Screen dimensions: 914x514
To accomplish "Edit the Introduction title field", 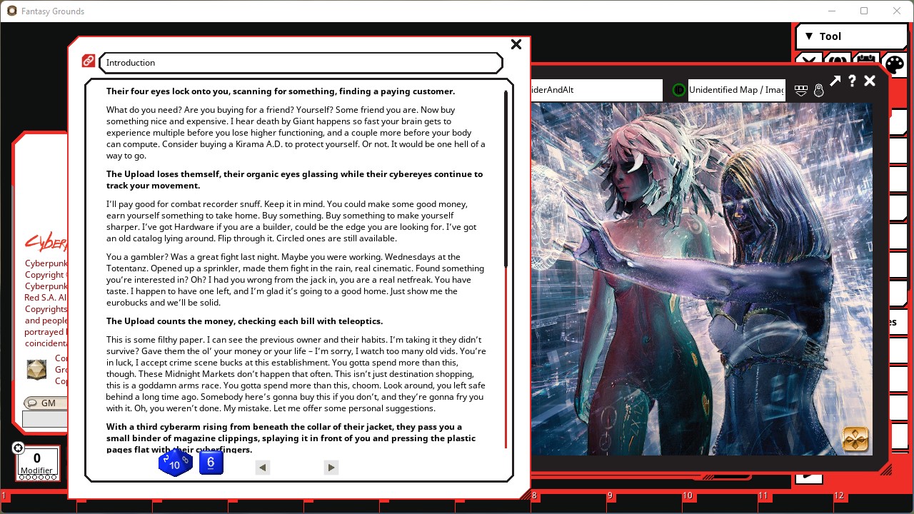I will pos(301,63).
